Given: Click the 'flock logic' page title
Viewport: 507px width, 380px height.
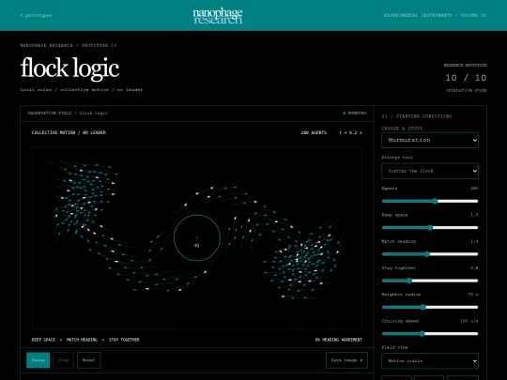Looking at the screenshot, I should coord(69,68).
